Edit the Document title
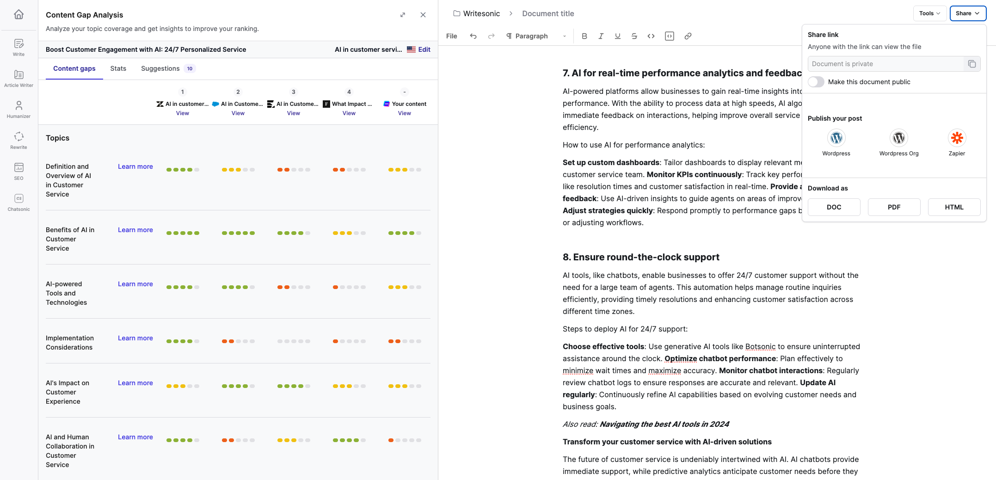This screenshot has width=996, height=480. pyautogui.click(x=548, y=13)
